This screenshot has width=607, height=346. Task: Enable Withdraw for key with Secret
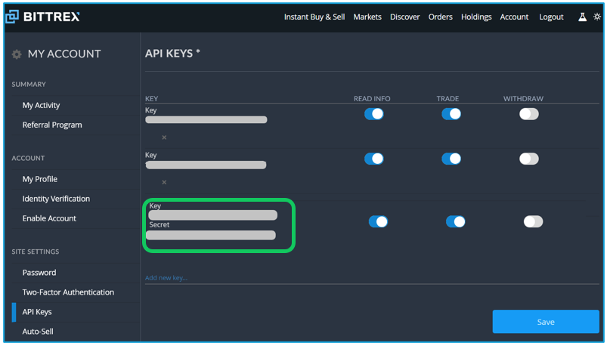point(533,221)
